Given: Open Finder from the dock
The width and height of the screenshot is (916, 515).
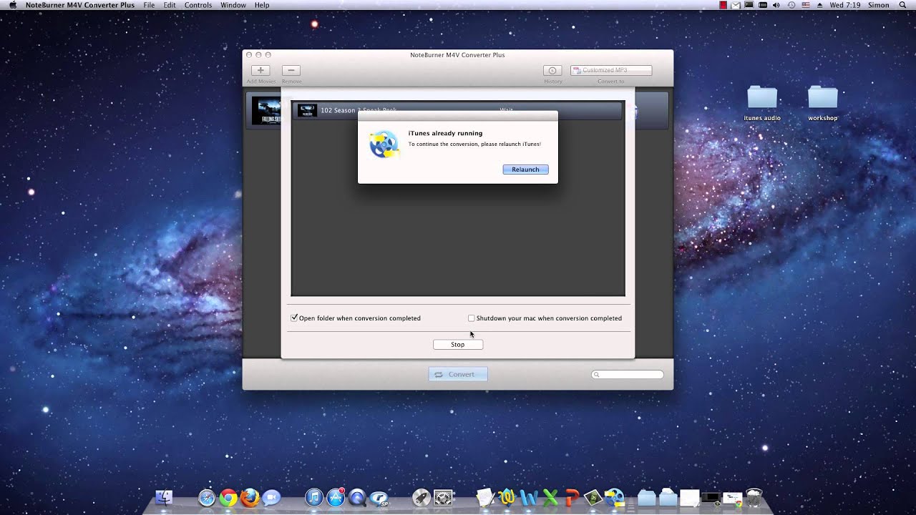Looking at the screenshot, I should pos(164,498).
